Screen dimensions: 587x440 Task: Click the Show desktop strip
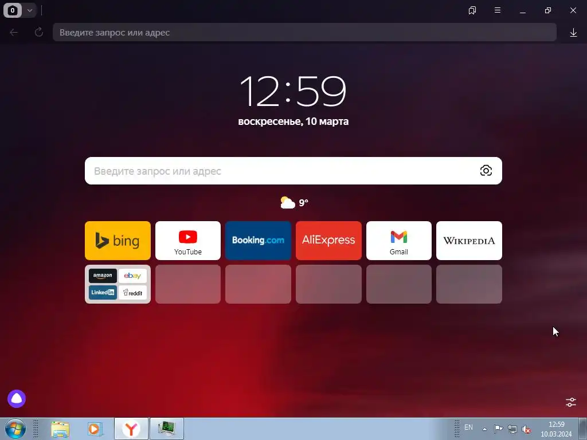(582, 429)
